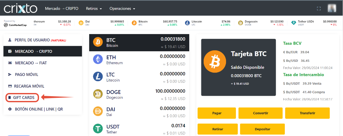Click the Bs/USDT 39.39 Venta rate
Viewport: 343px width, 136px height.
coord(302,83)
